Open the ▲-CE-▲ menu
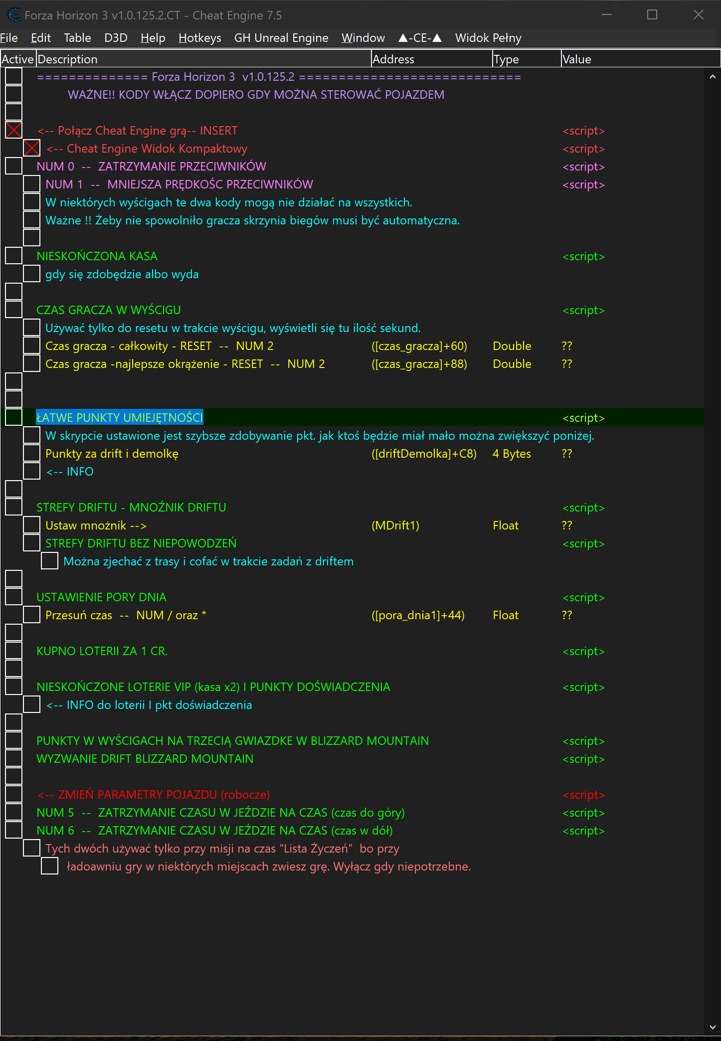 420,38
